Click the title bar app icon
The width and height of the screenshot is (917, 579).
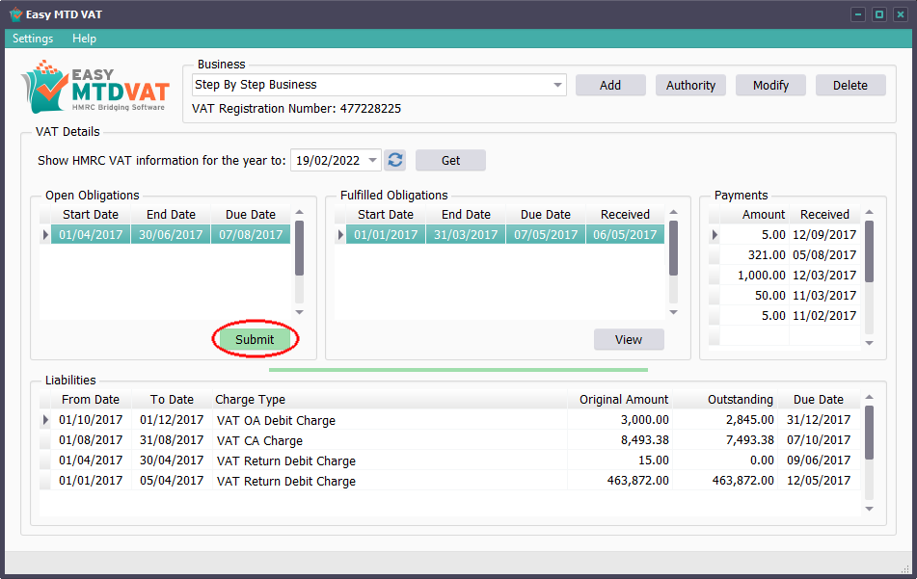pos(15,14)
